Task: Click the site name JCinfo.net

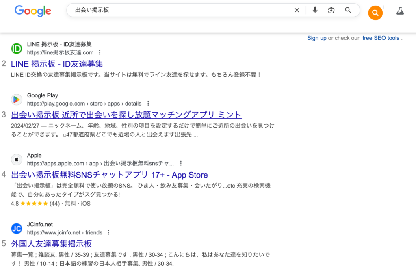Action: click(x=40, y=224)
